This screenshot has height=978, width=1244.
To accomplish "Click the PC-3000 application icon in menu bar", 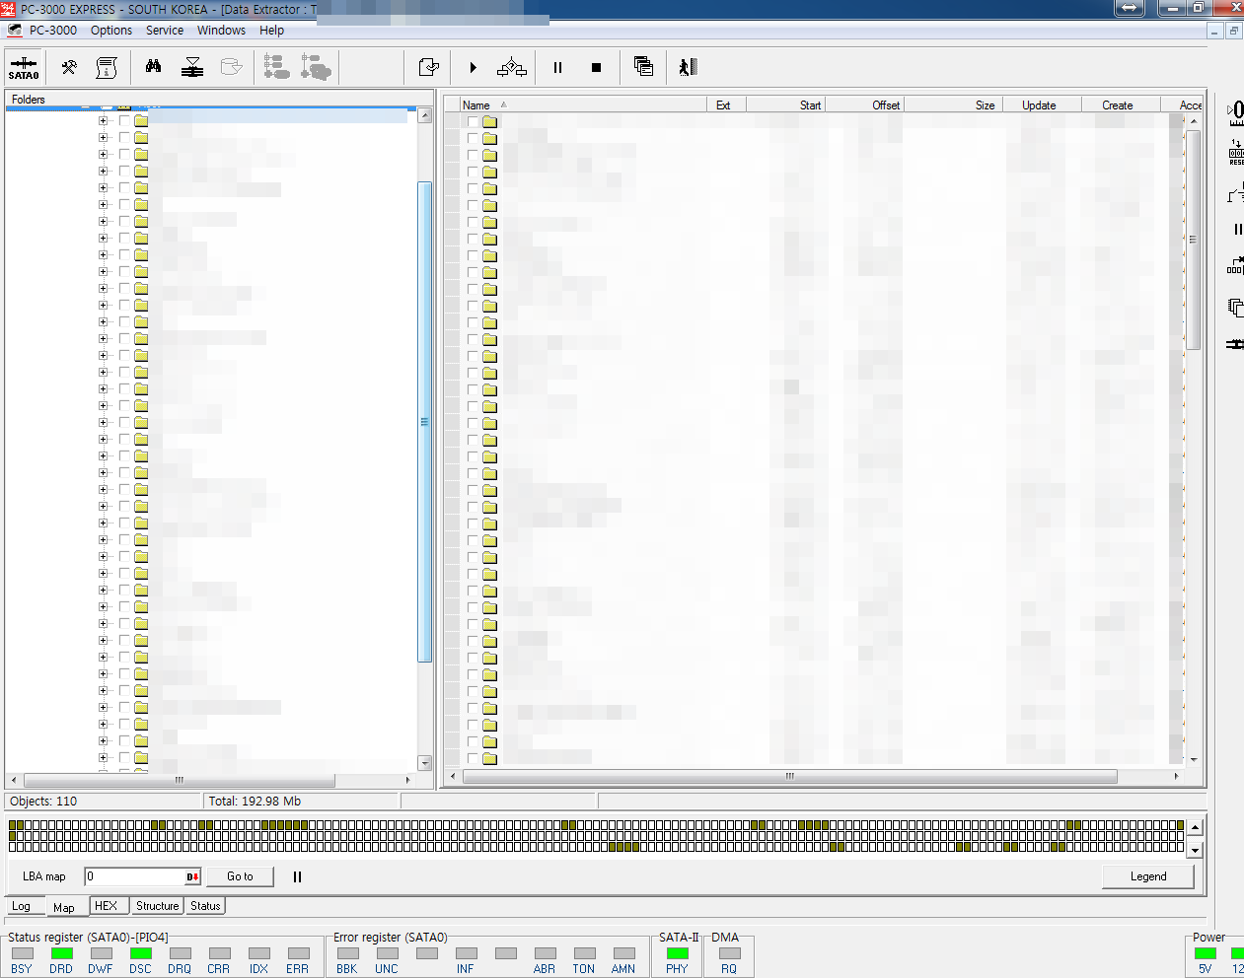I will 14,30.
